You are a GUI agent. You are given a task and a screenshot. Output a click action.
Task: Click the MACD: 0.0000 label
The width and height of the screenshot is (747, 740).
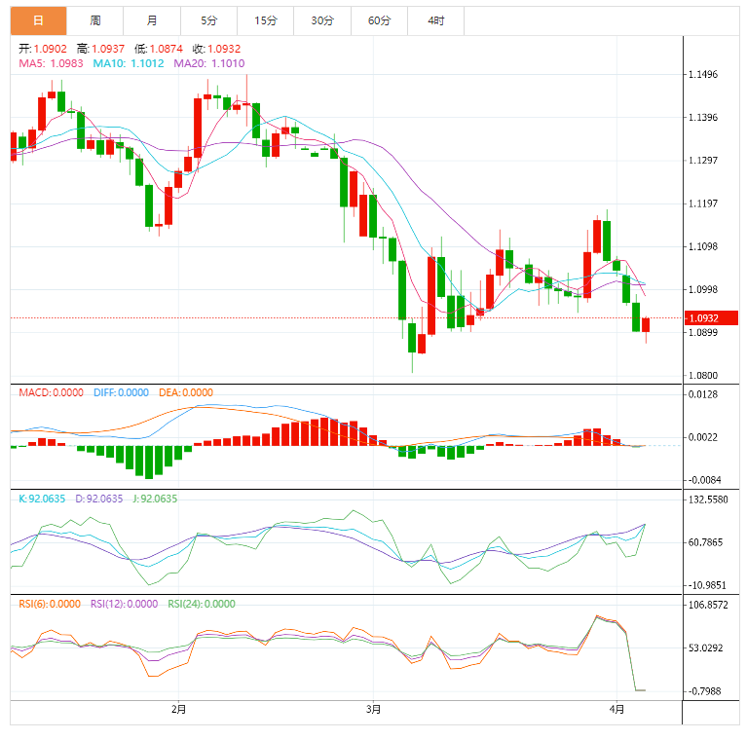[x=51, y=392]
